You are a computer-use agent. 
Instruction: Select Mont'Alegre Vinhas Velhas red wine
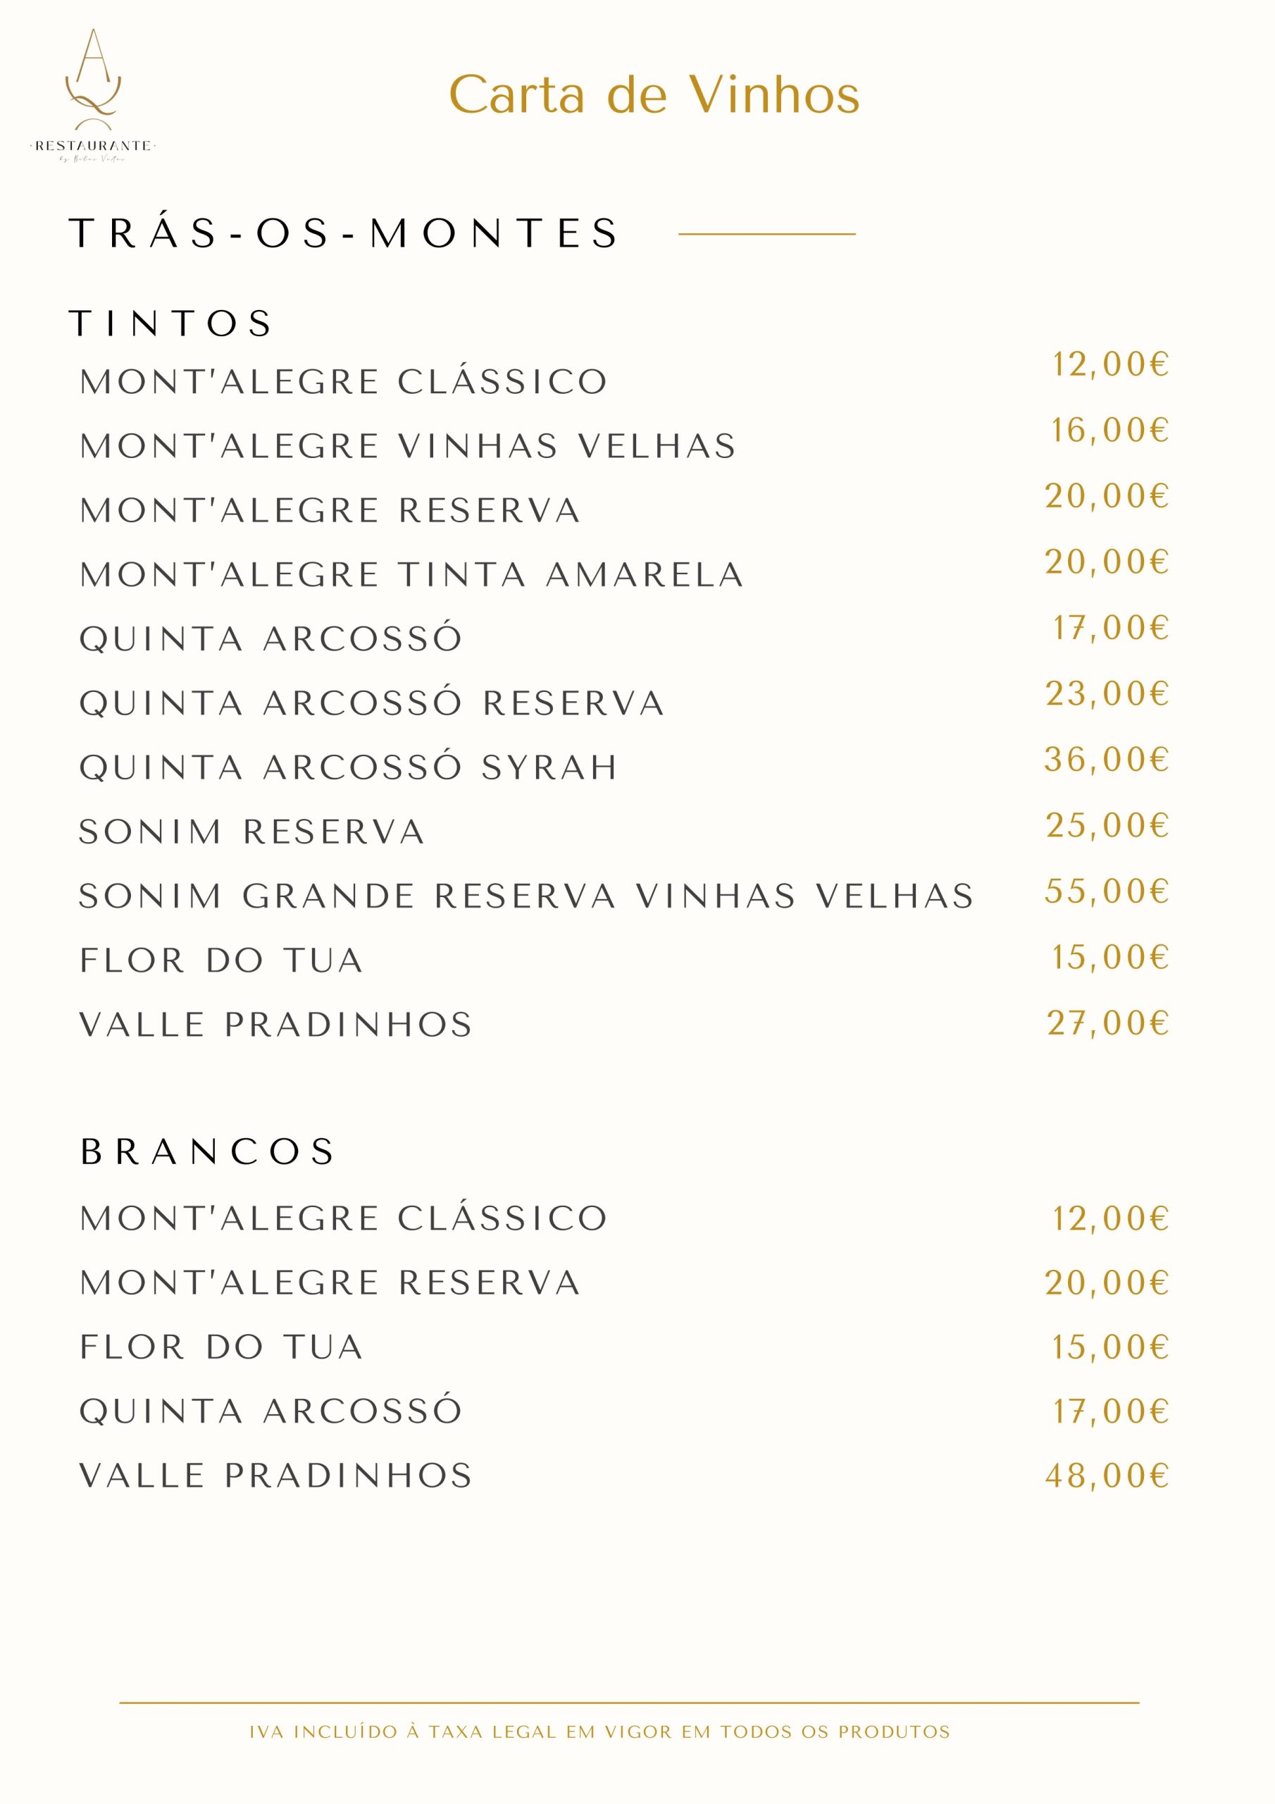(x=408, y=446)
